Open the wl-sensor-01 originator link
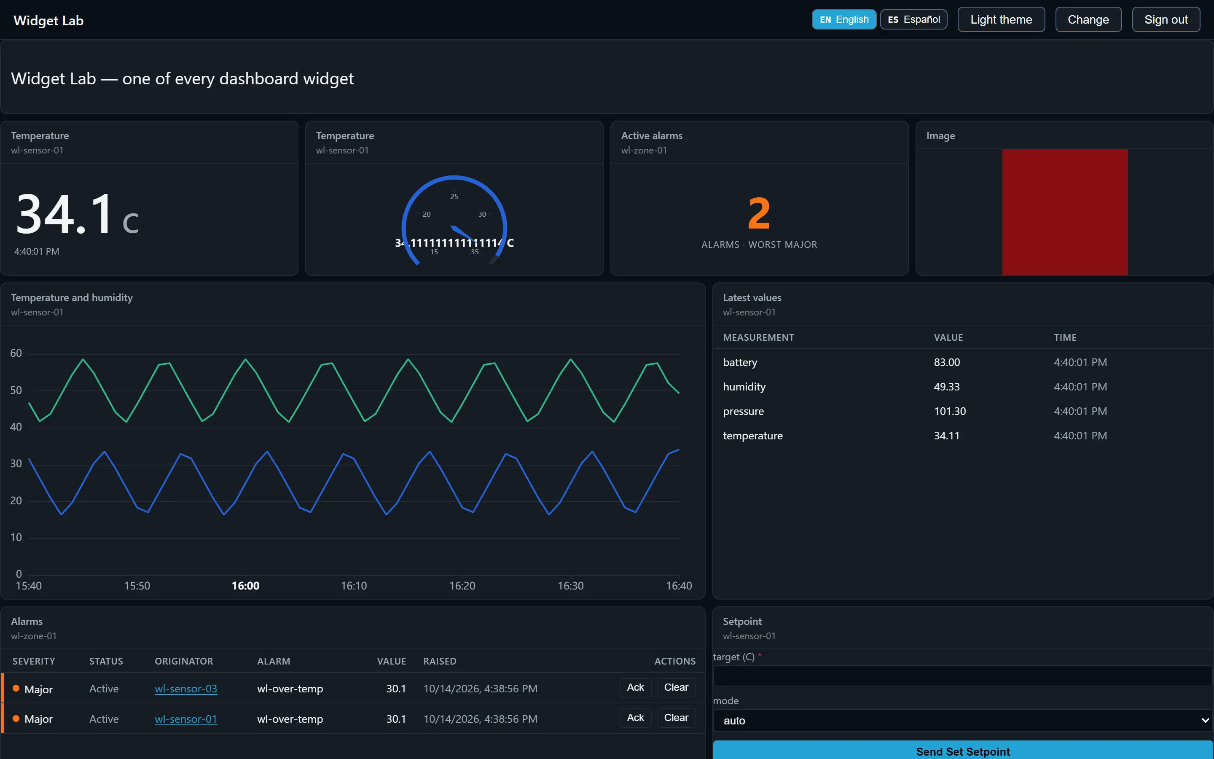The image size is (1214, 759). (x=185, y=719)
